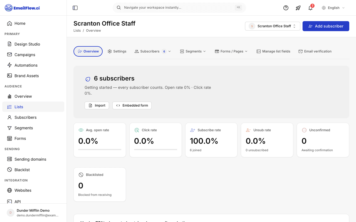Open Dunder Mifflin Demo account menu

coord(33,213)
